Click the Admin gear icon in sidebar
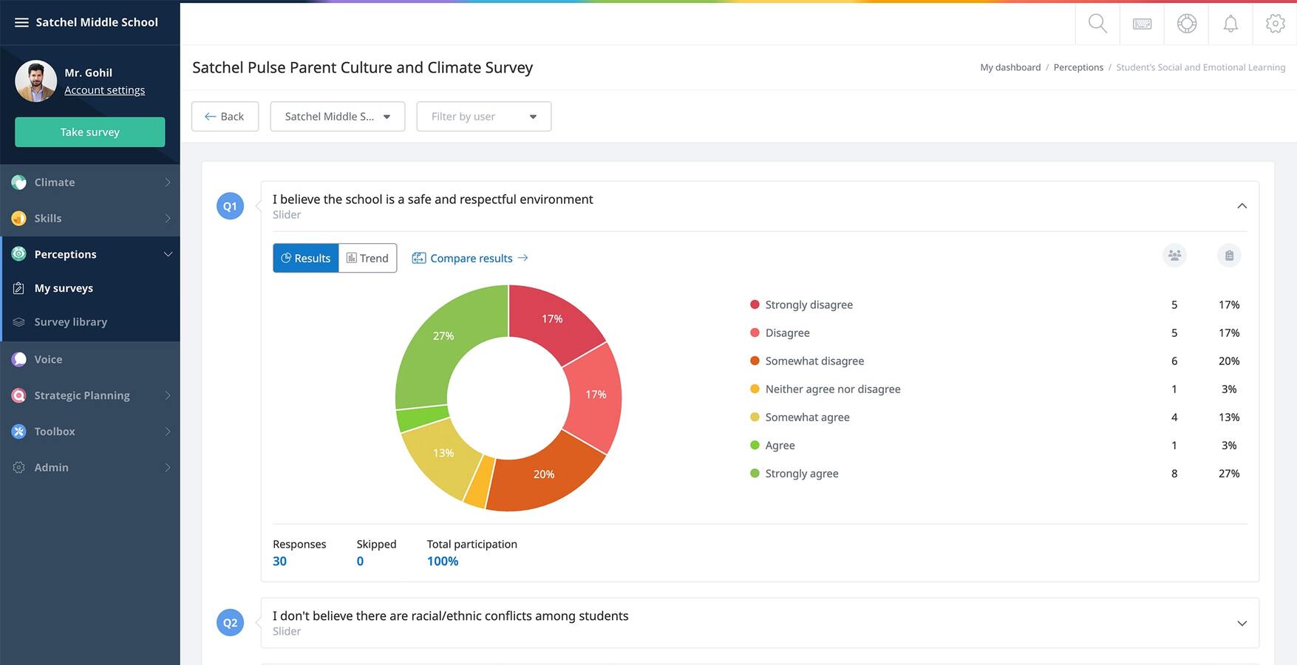This screenshot has width=1297, height=665. (x=19, y=467)
